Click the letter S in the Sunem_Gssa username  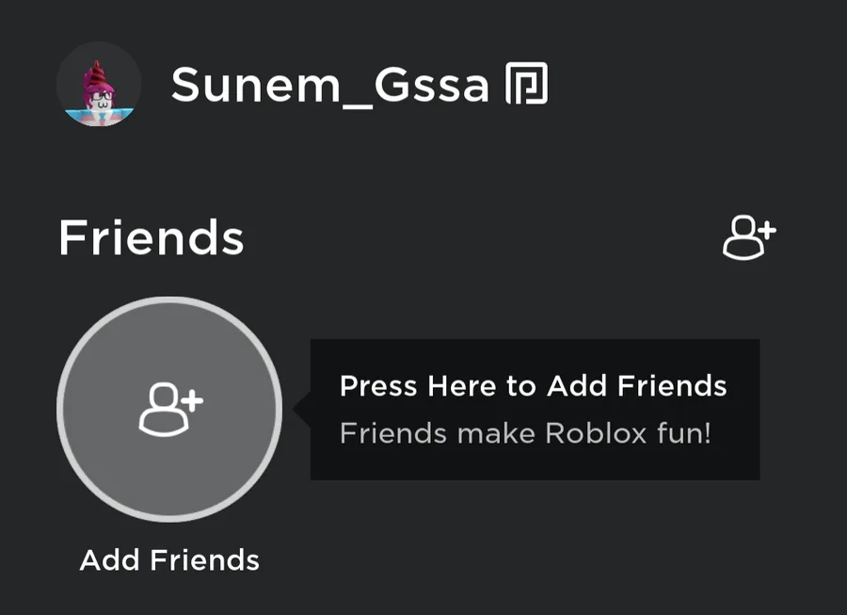[x=188, y=86]
